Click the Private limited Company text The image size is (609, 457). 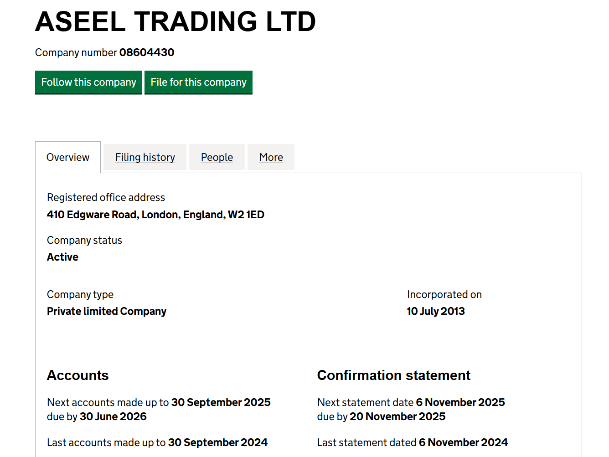[x=107, y=311]
